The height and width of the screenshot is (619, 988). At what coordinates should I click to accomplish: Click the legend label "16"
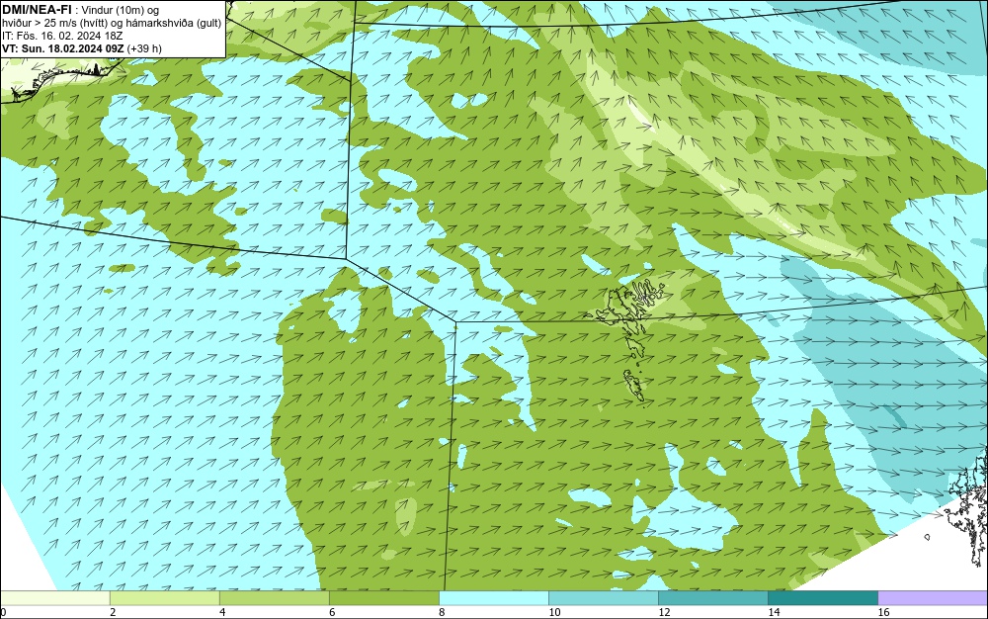[883, 612]
